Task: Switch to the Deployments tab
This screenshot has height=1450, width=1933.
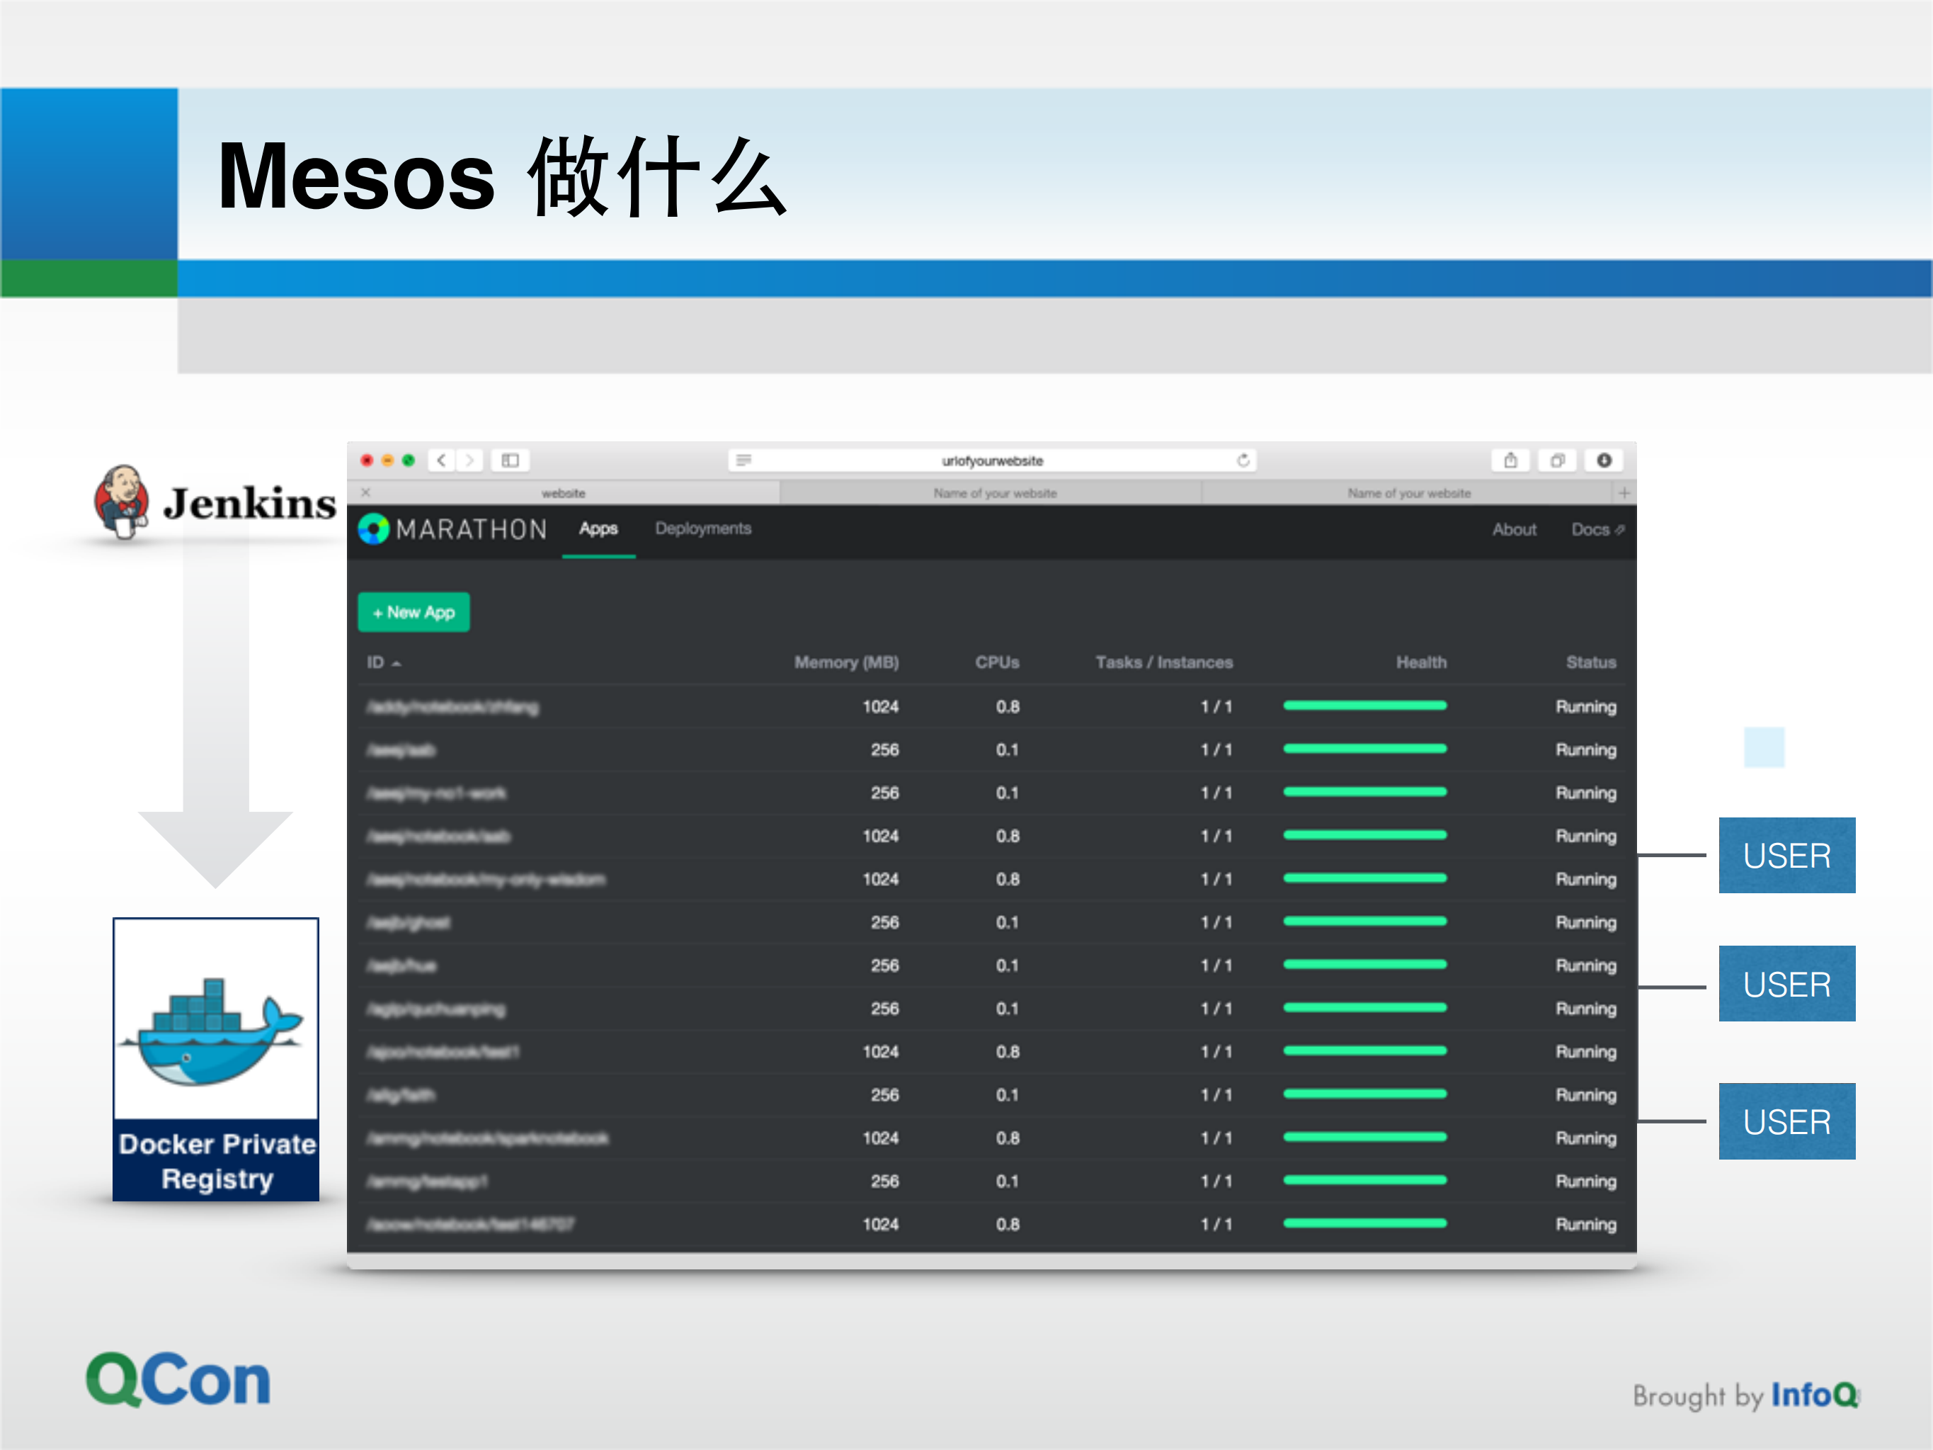Action: [702, 528]
